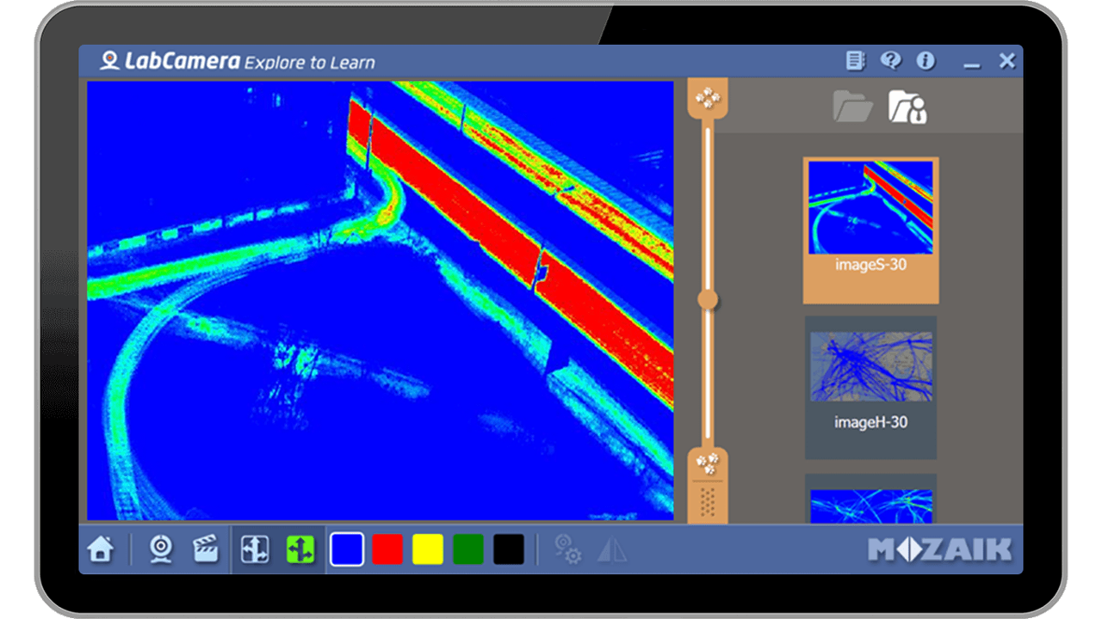The width and height of the screenshot is (1102, 619).
Task: Go to the Home screen icon
Action: 101,549
